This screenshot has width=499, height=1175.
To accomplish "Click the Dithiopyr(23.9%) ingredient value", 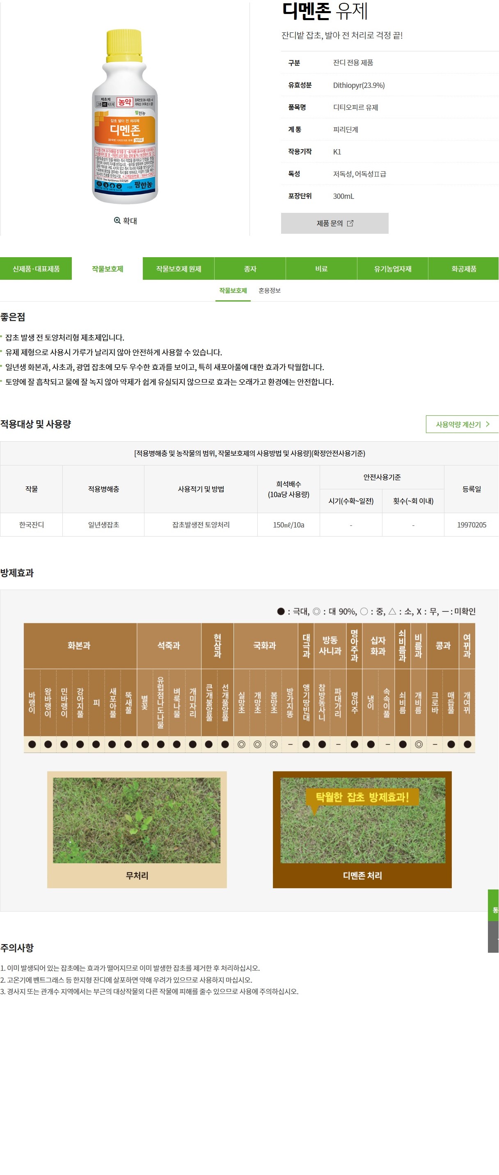I will tap(359, 85).
